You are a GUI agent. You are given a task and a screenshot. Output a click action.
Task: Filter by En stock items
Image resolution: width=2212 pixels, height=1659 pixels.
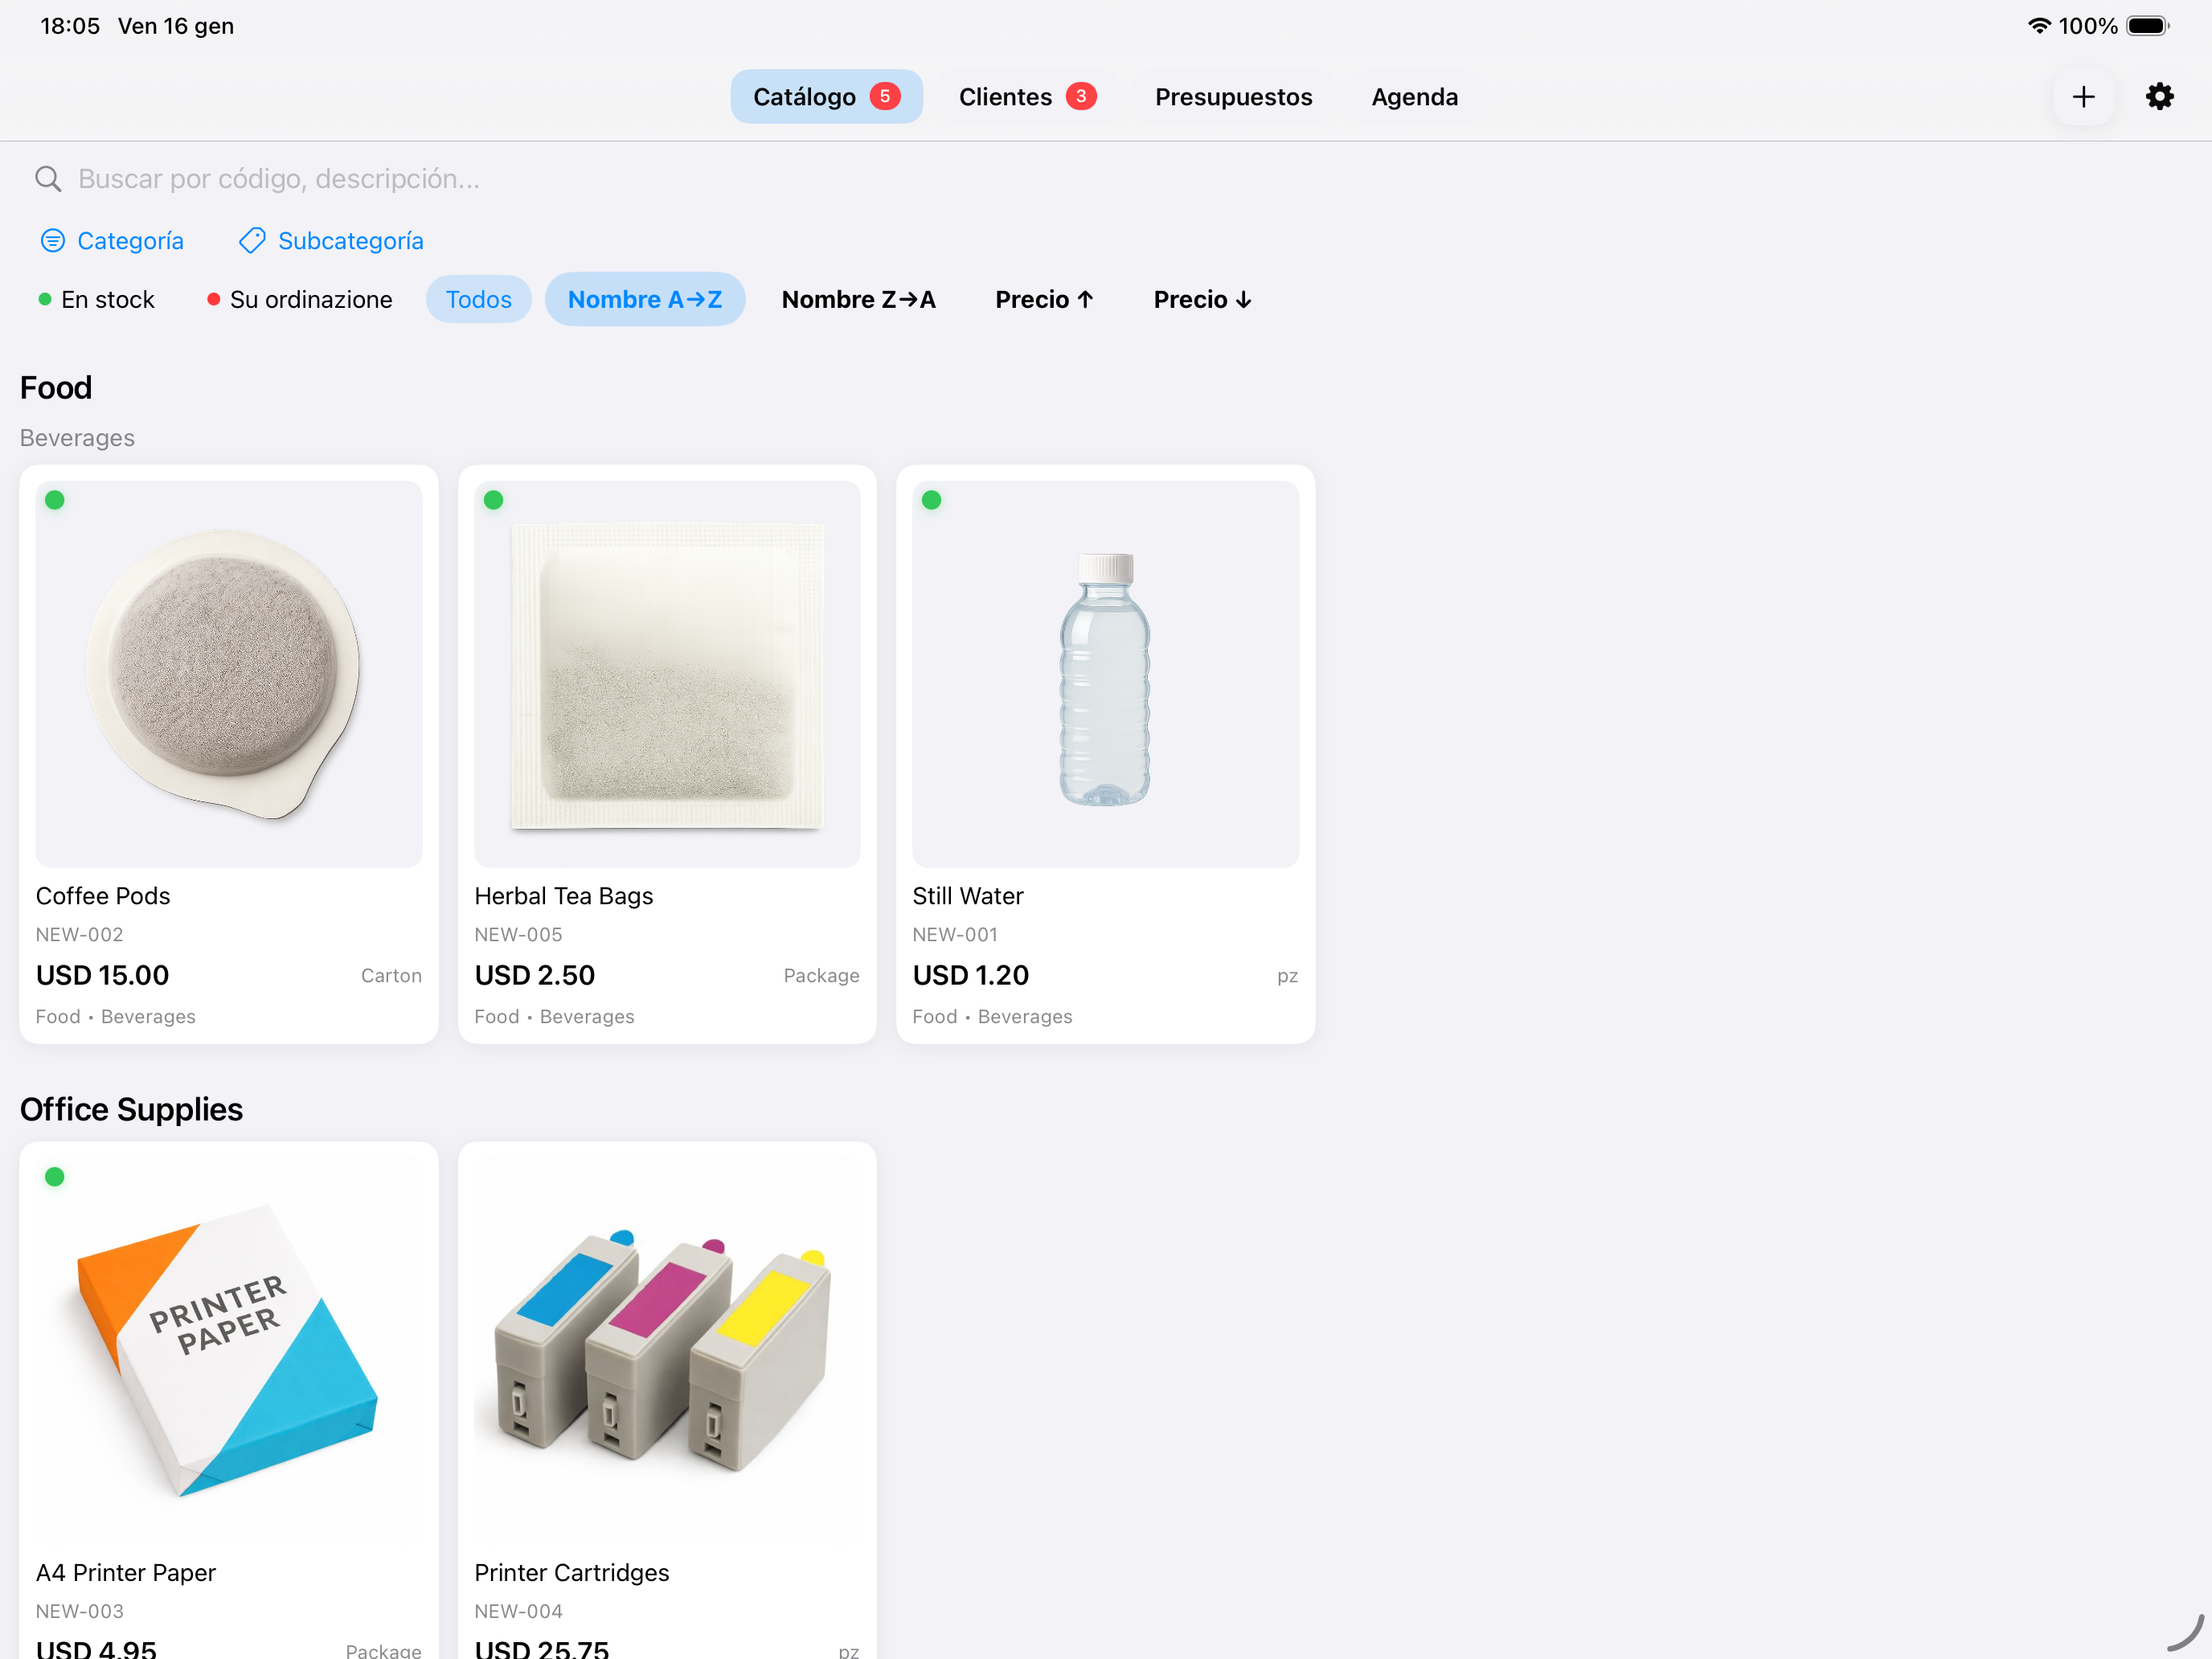pos(97,299)
